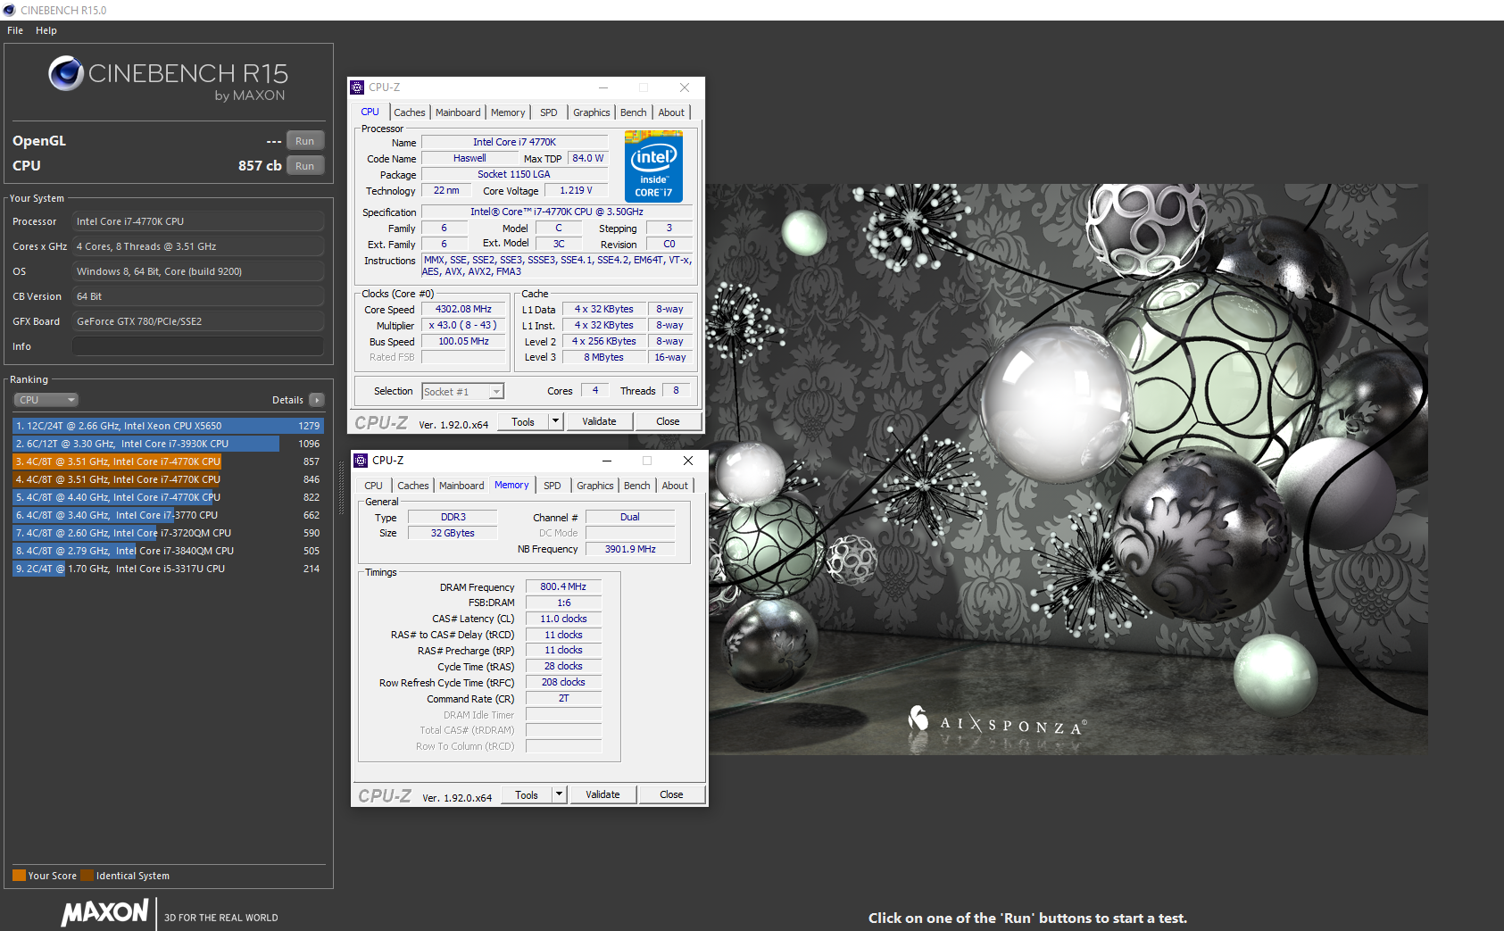This screenshot has height=931, width=1504.
Task: Click the Cinebench app icon in title bar
Action: pos(9,10)
